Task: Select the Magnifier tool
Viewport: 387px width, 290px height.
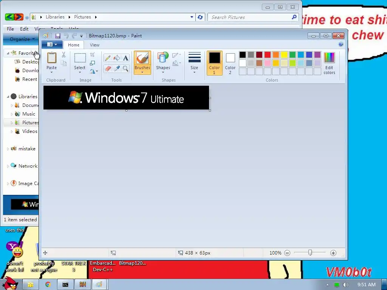Action: click(125, 68)
